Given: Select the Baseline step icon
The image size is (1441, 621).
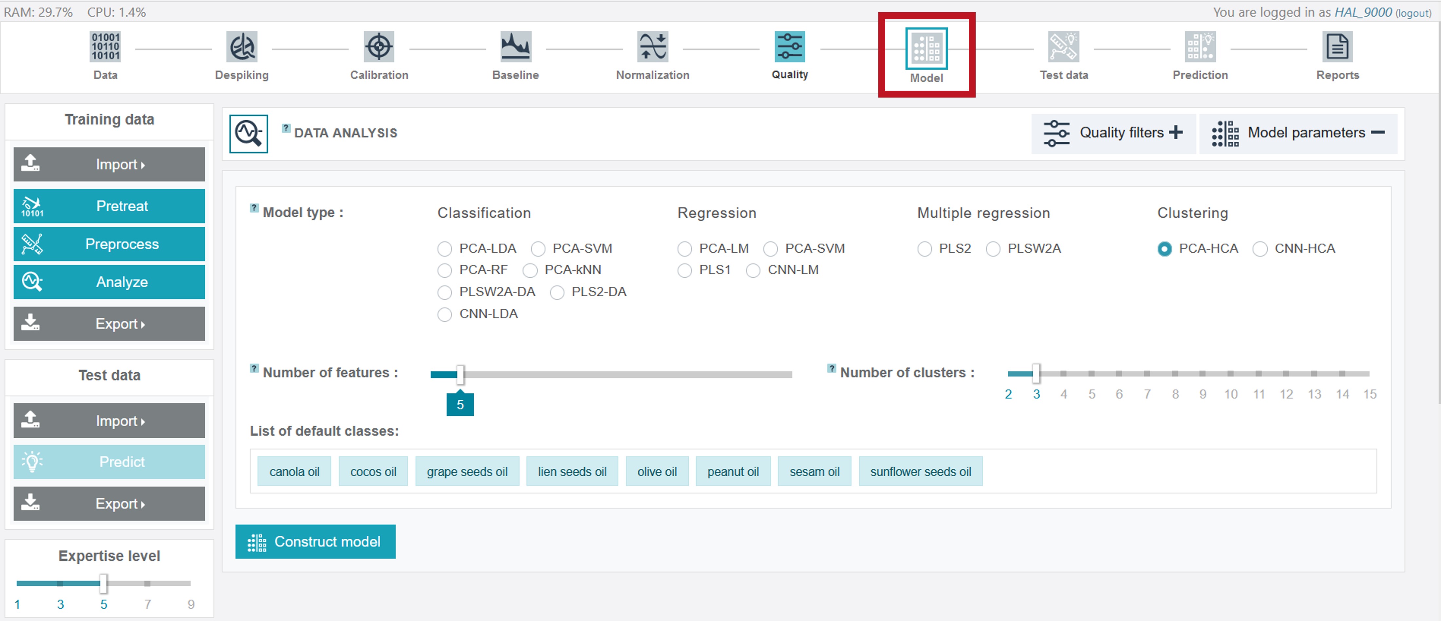Looking at the screenshot, I should coord(515,47).
